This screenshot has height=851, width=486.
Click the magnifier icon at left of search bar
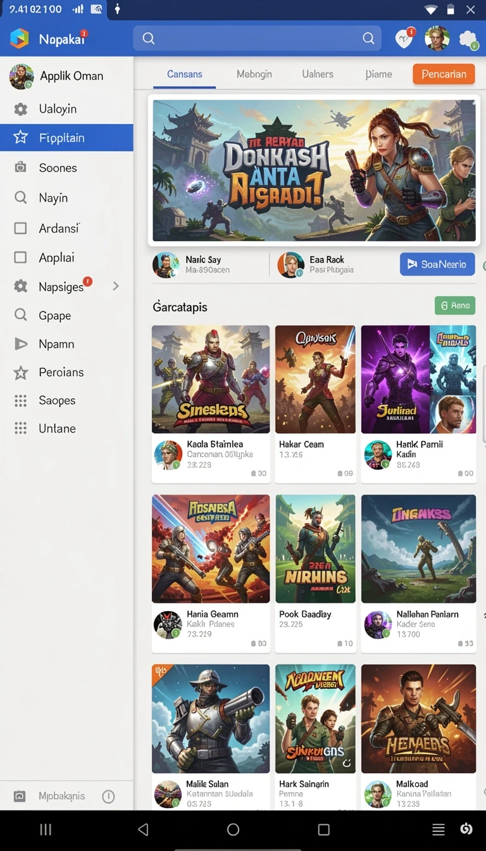point(149,39)
